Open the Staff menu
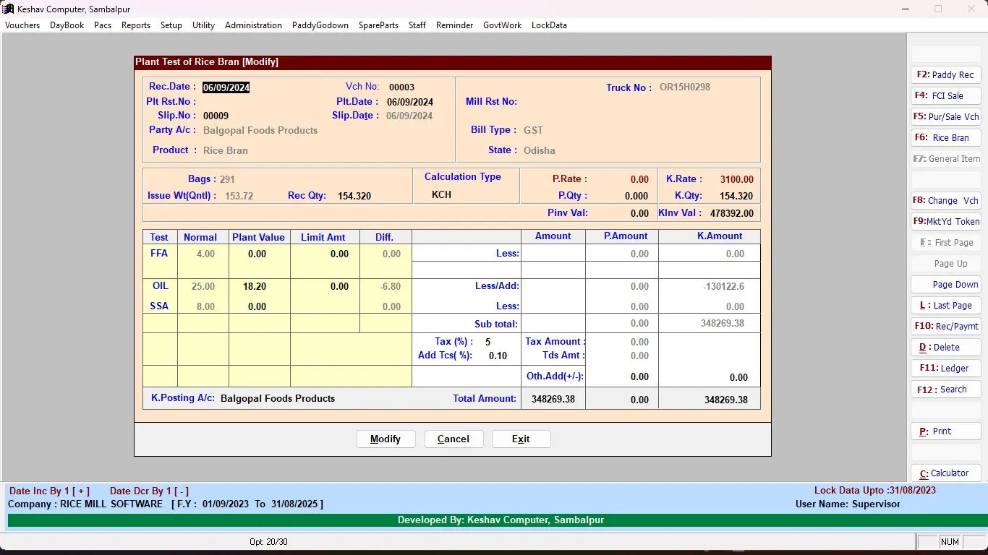This screenshot has height=555, width=988. tap(417, 25)
